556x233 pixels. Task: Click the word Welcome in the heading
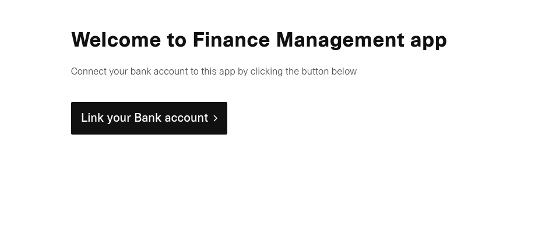(116, 40)
